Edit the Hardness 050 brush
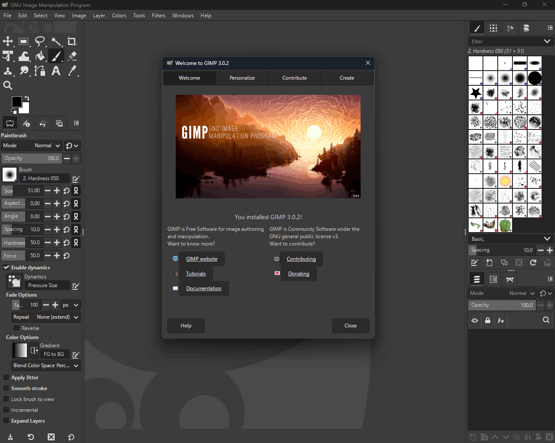 76,179
